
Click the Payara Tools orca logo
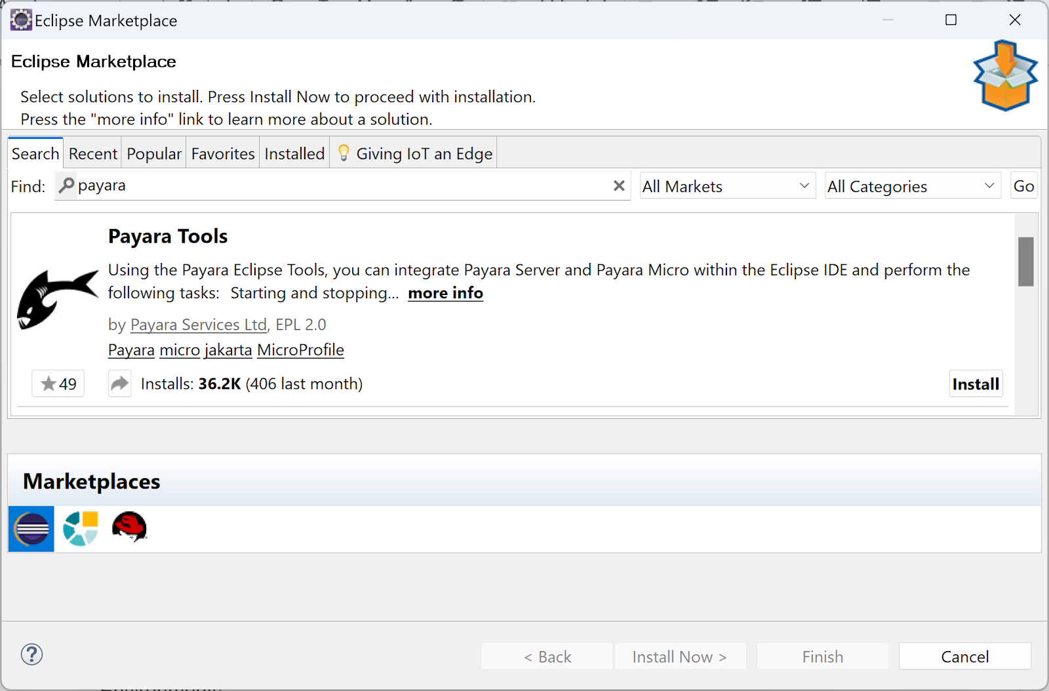57,299
